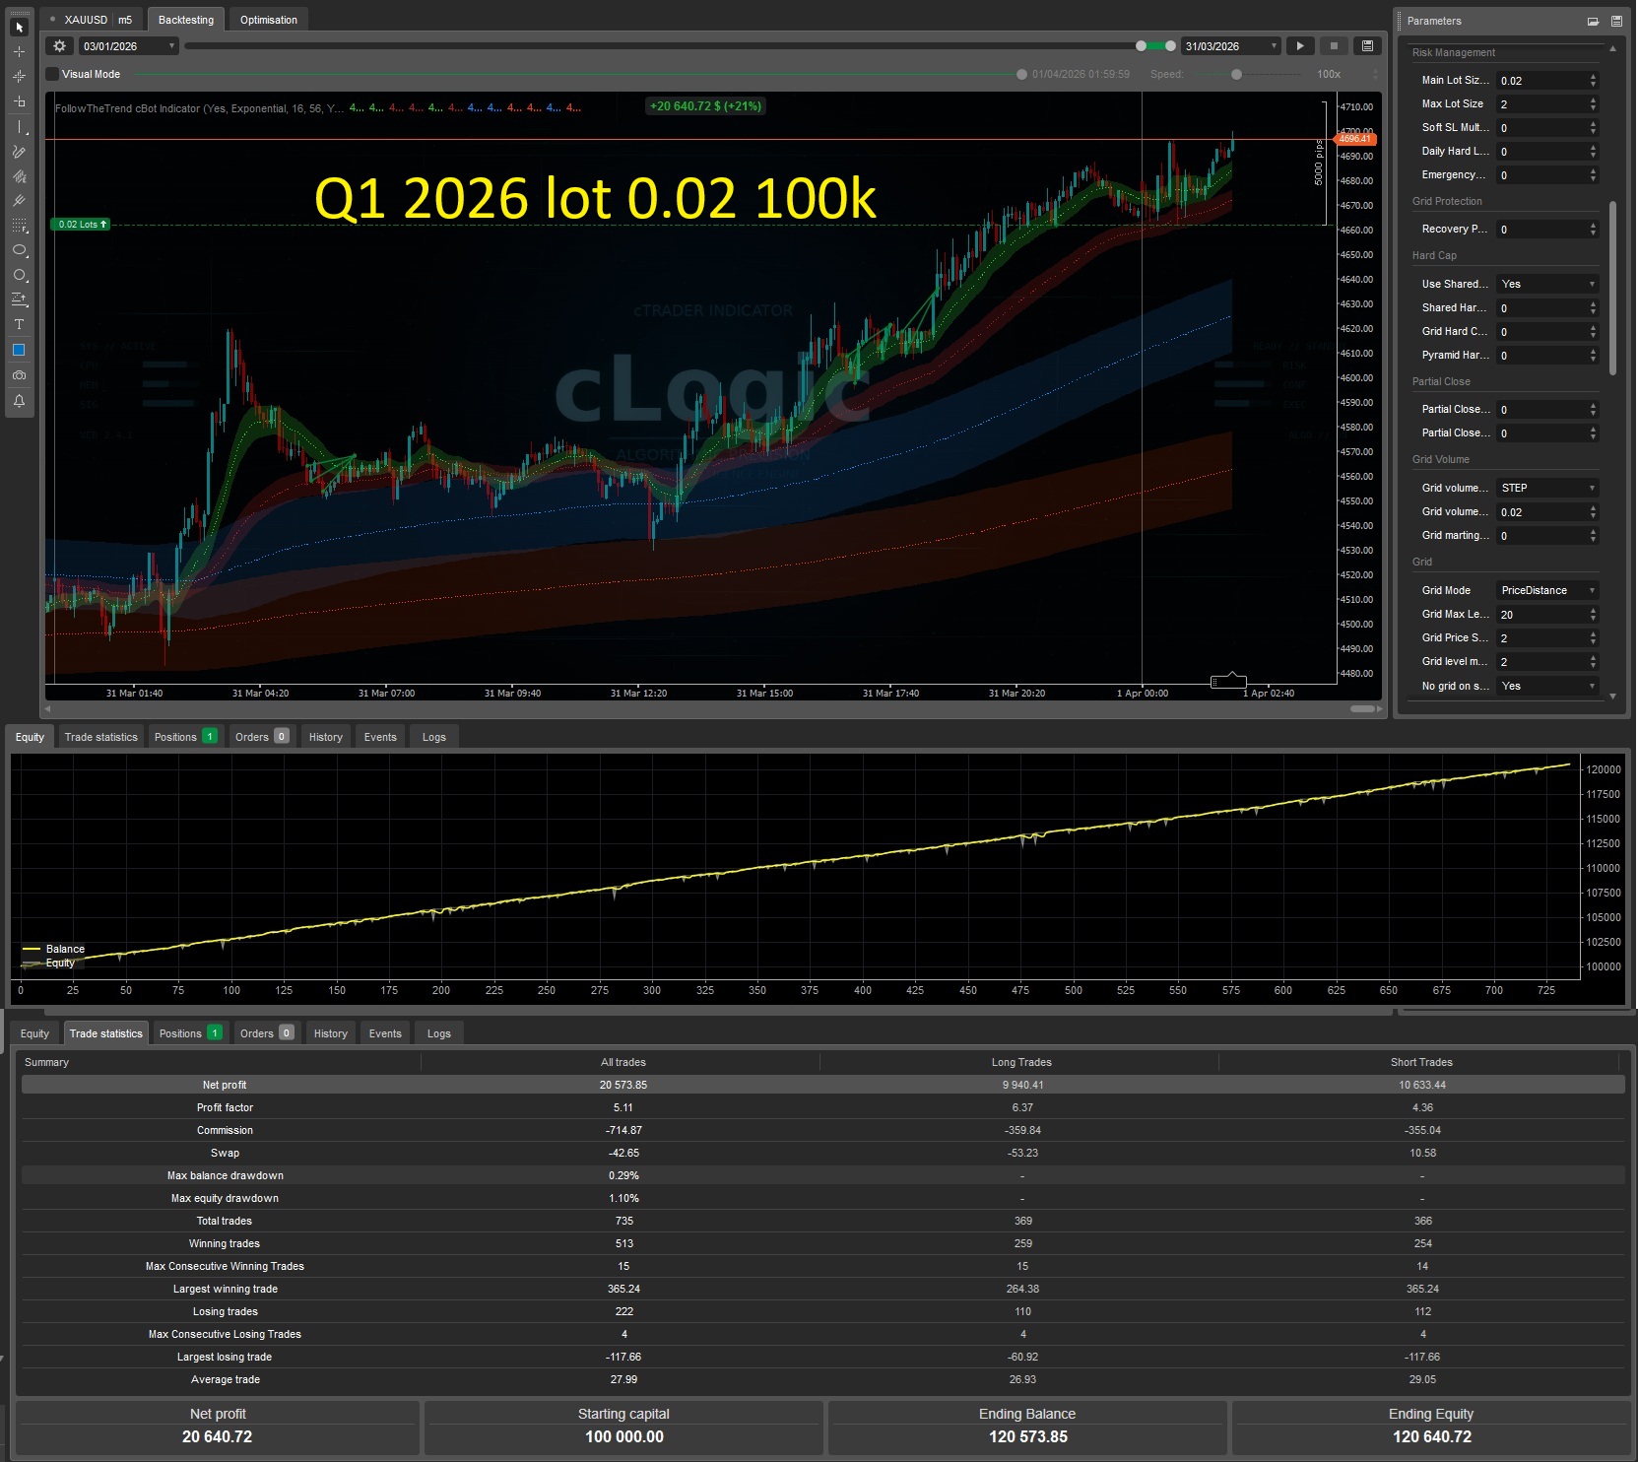The width and height of the screenshot is (1638, 1462).
Task: Select the vertical line drawing tool
Action: pos(19,125)
